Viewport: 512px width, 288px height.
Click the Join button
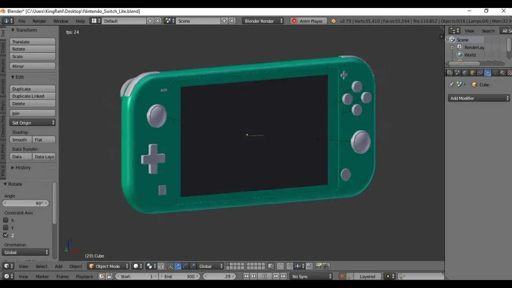[x=32, y=113]
